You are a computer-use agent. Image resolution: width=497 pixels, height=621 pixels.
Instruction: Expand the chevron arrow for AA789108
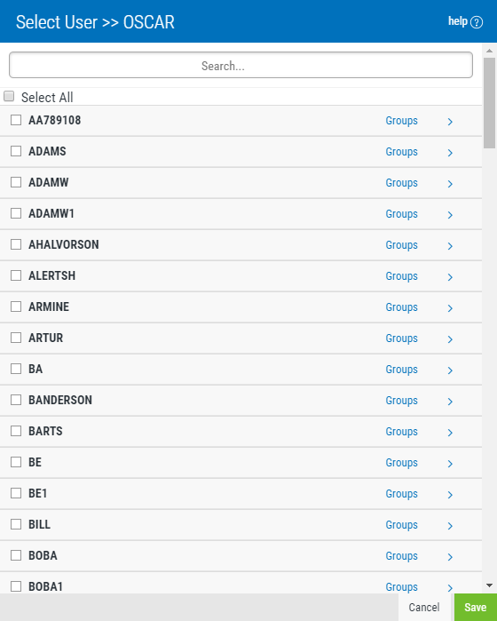[450, 122]
